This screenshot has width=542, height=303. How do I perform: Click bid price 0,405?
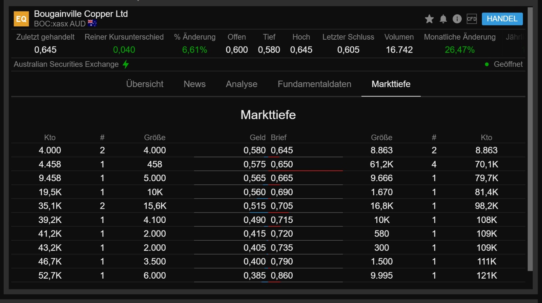254,248
